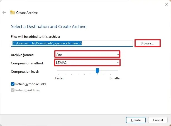Screen dimensions: 171x126
Task: Open the Browse... file picker
Action: point(147,43)
